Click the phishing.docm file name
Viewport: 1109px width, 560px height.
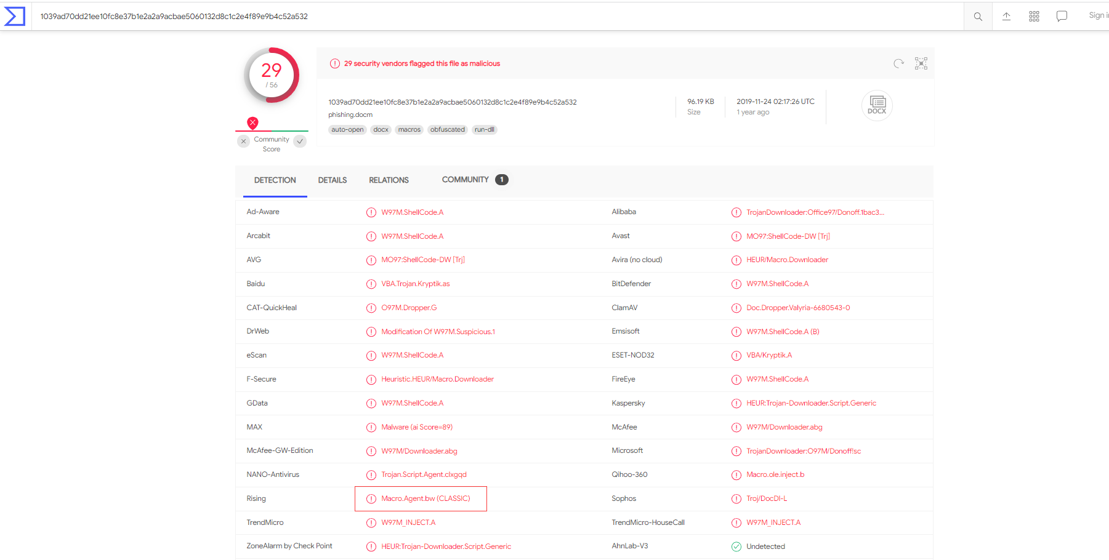coord(350,114)
